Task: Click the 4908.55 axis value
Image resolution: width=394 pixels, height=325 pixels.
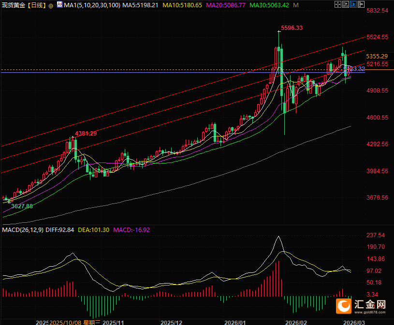Action: tap(378, 91)
